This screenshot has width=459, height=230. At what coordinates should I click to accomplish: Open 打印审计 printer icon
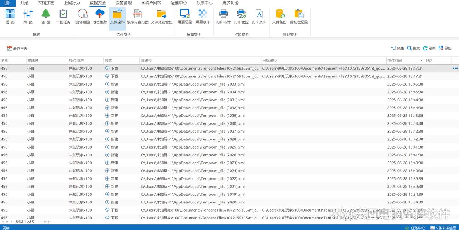223,17
